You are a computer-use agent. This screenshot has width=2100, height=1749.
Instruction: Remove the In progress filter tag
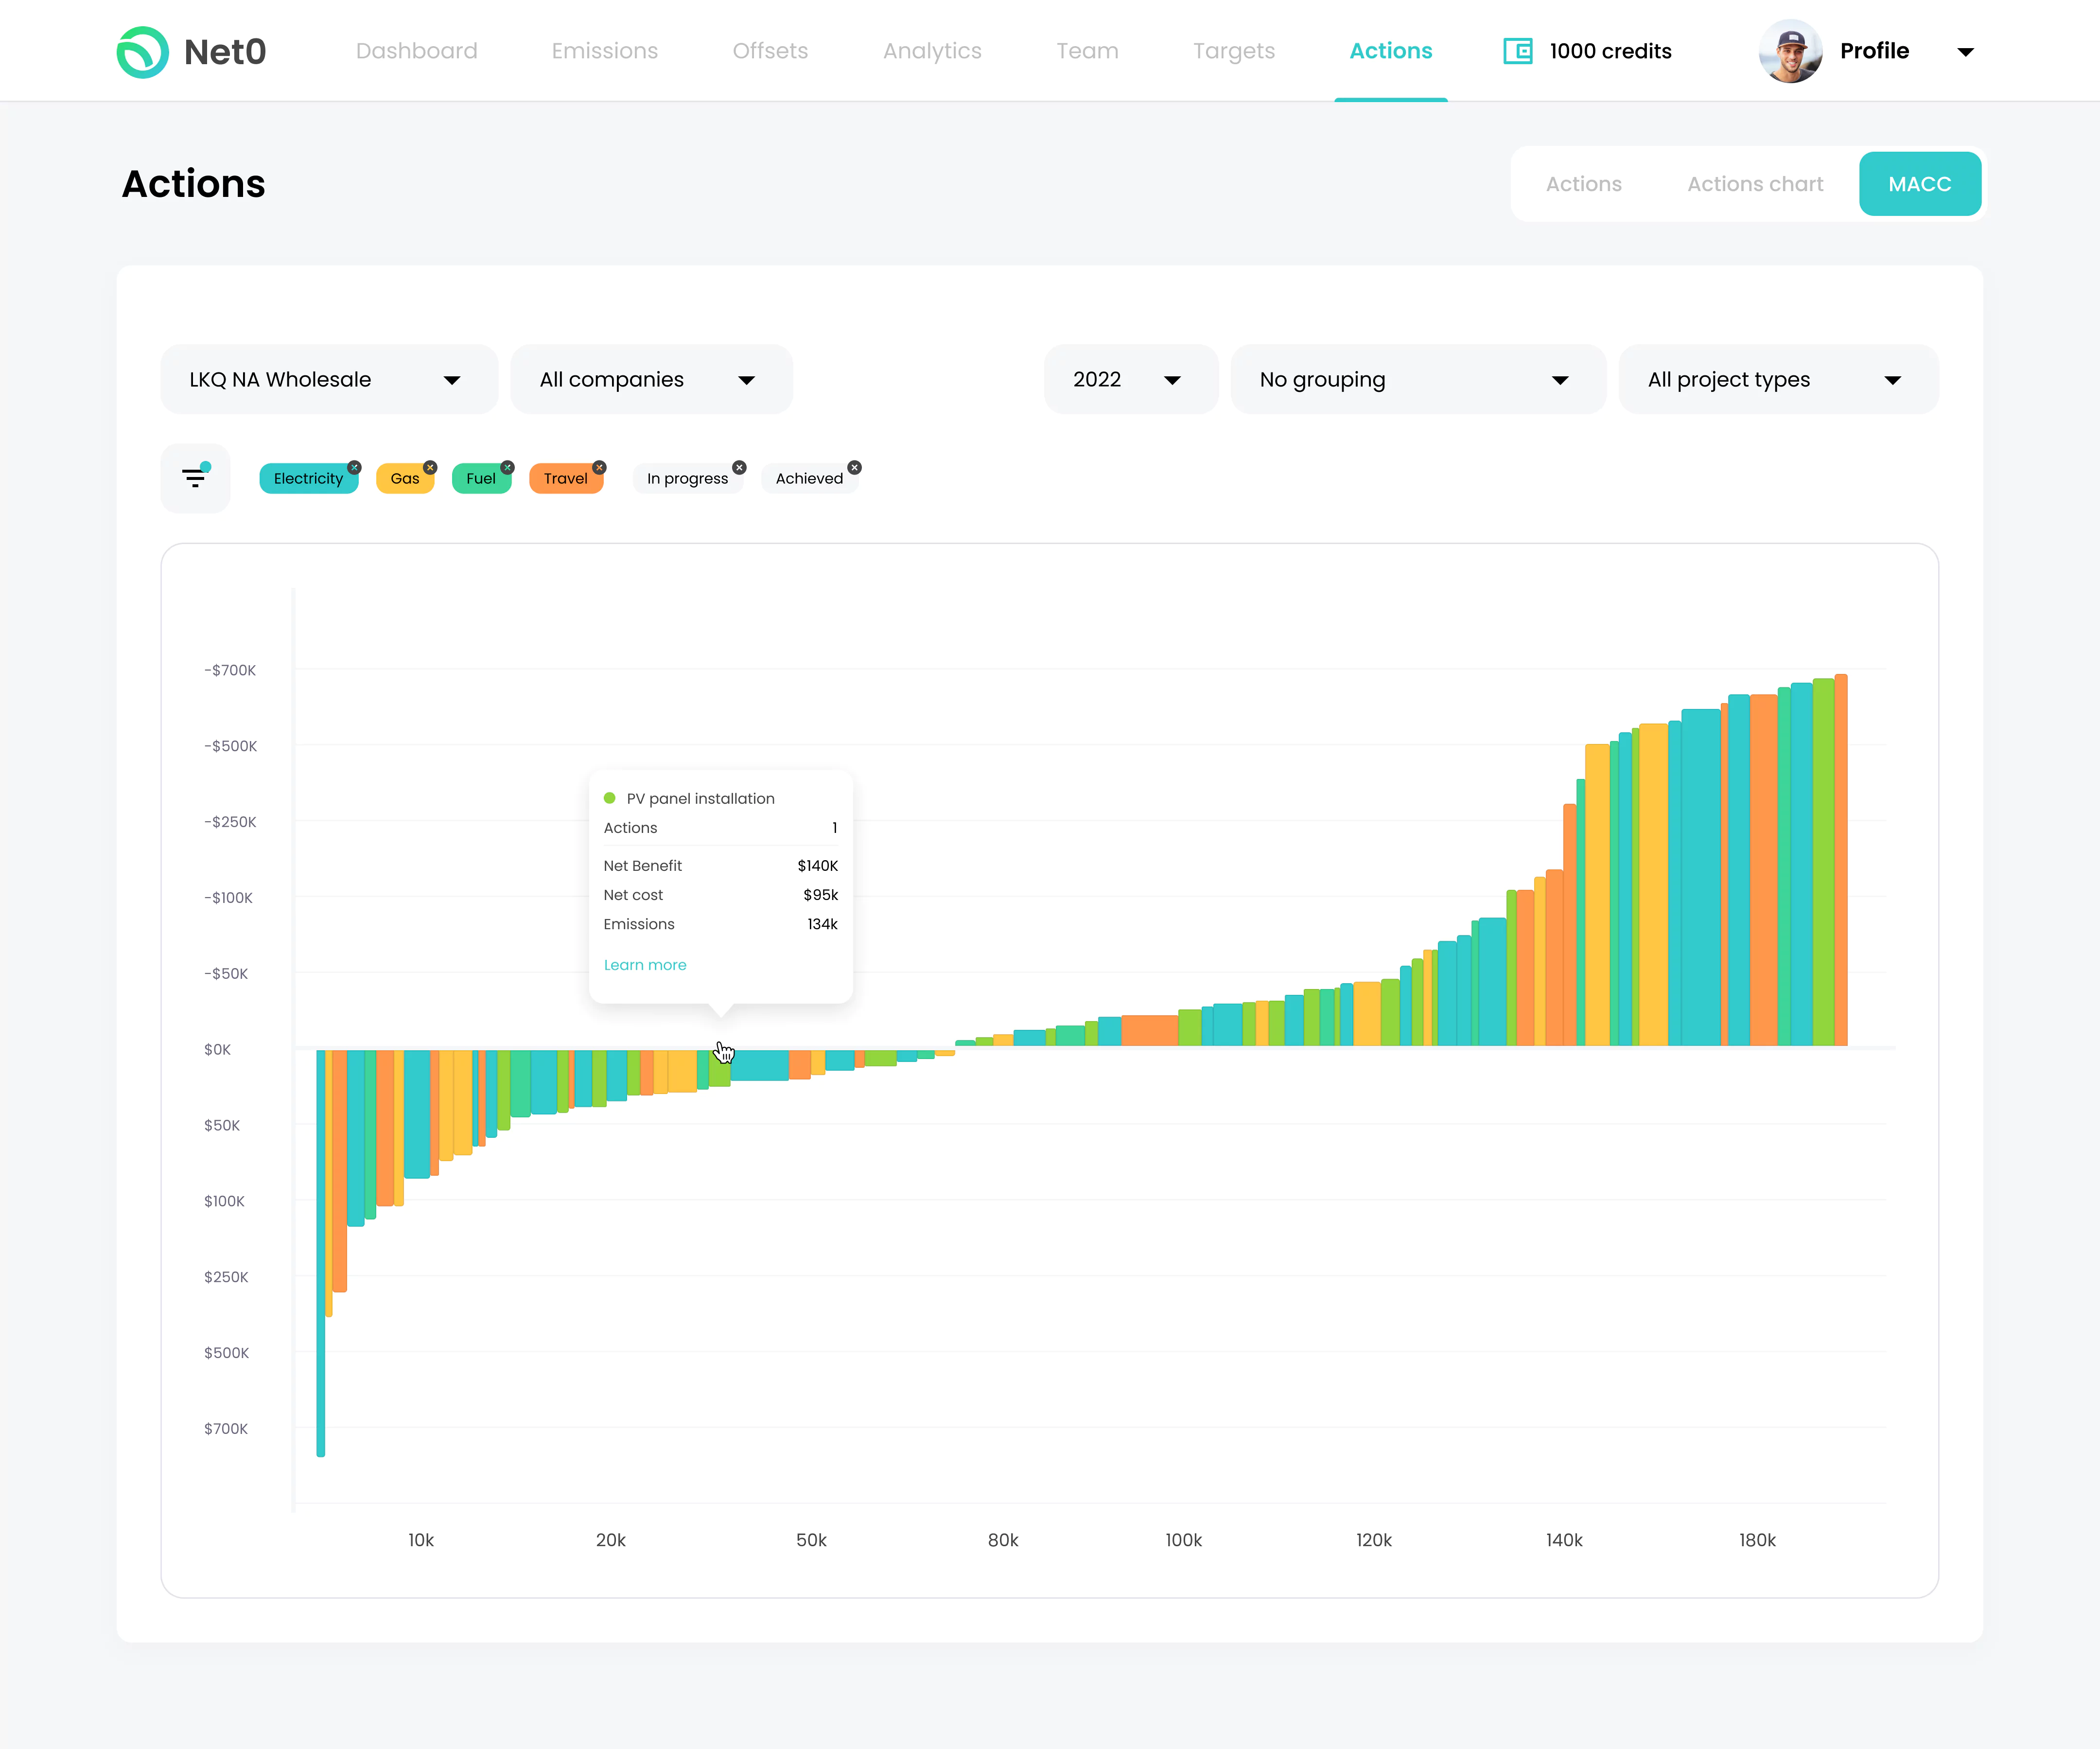[739, 467]
